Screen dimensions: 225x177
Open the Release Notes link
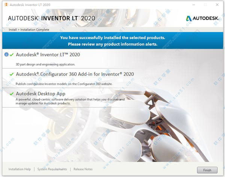83,169
